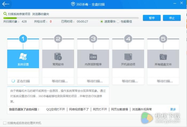Click 等待扫描 status under 常用软件
The image size is (187, 127).
coord(60,81)
